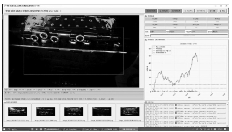The height and width of the screenshot is (132, 232).
Task: Click the leftmost dark button in top toolbar
Action: click(x=151, y=11)
